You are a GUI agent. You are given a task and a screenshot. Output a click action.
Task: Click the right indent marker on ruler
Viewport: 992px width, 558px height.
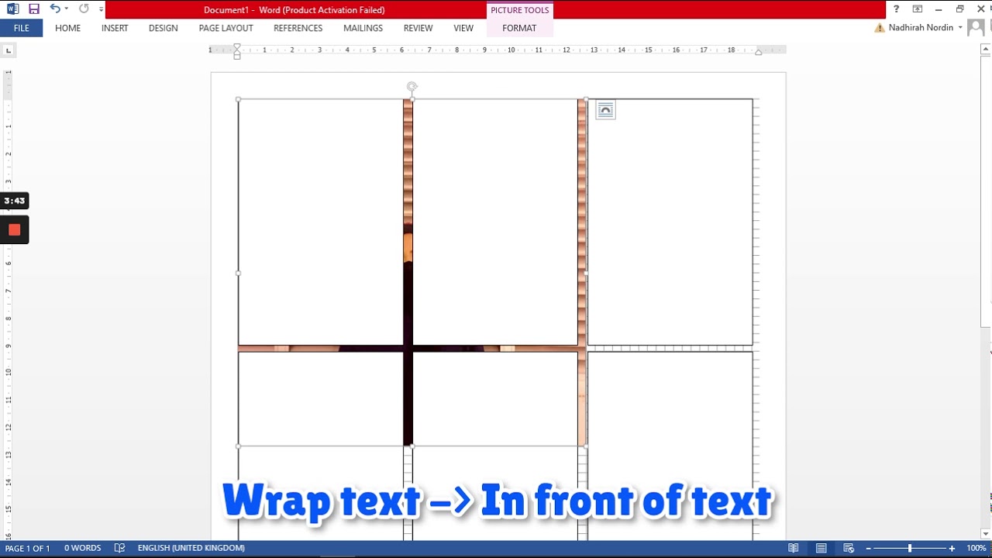click(758, 52)
